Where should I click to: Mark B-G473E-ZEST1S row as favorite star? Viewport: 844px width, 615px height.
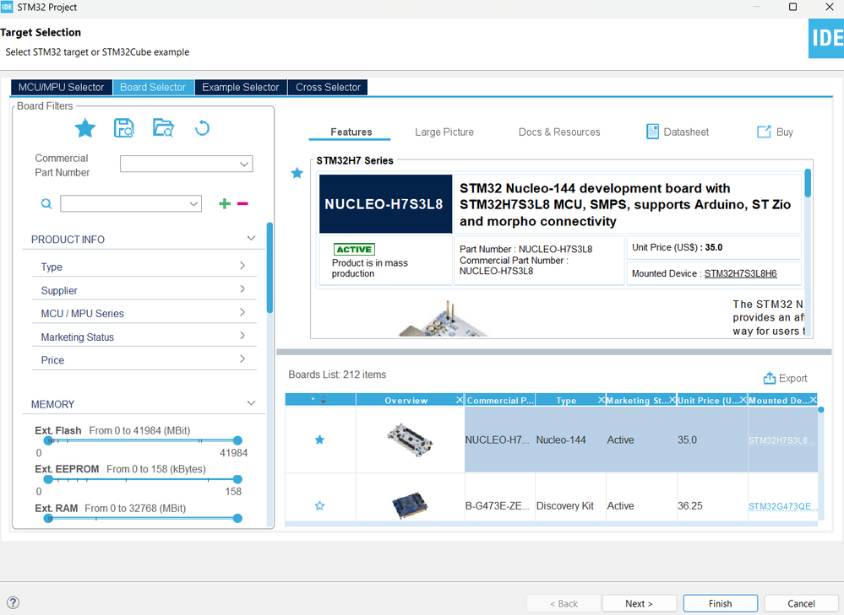click(x=319, y=506)
